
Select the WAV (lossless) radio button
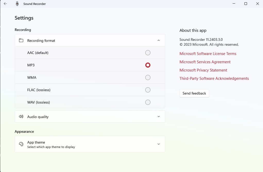(148, 102)
